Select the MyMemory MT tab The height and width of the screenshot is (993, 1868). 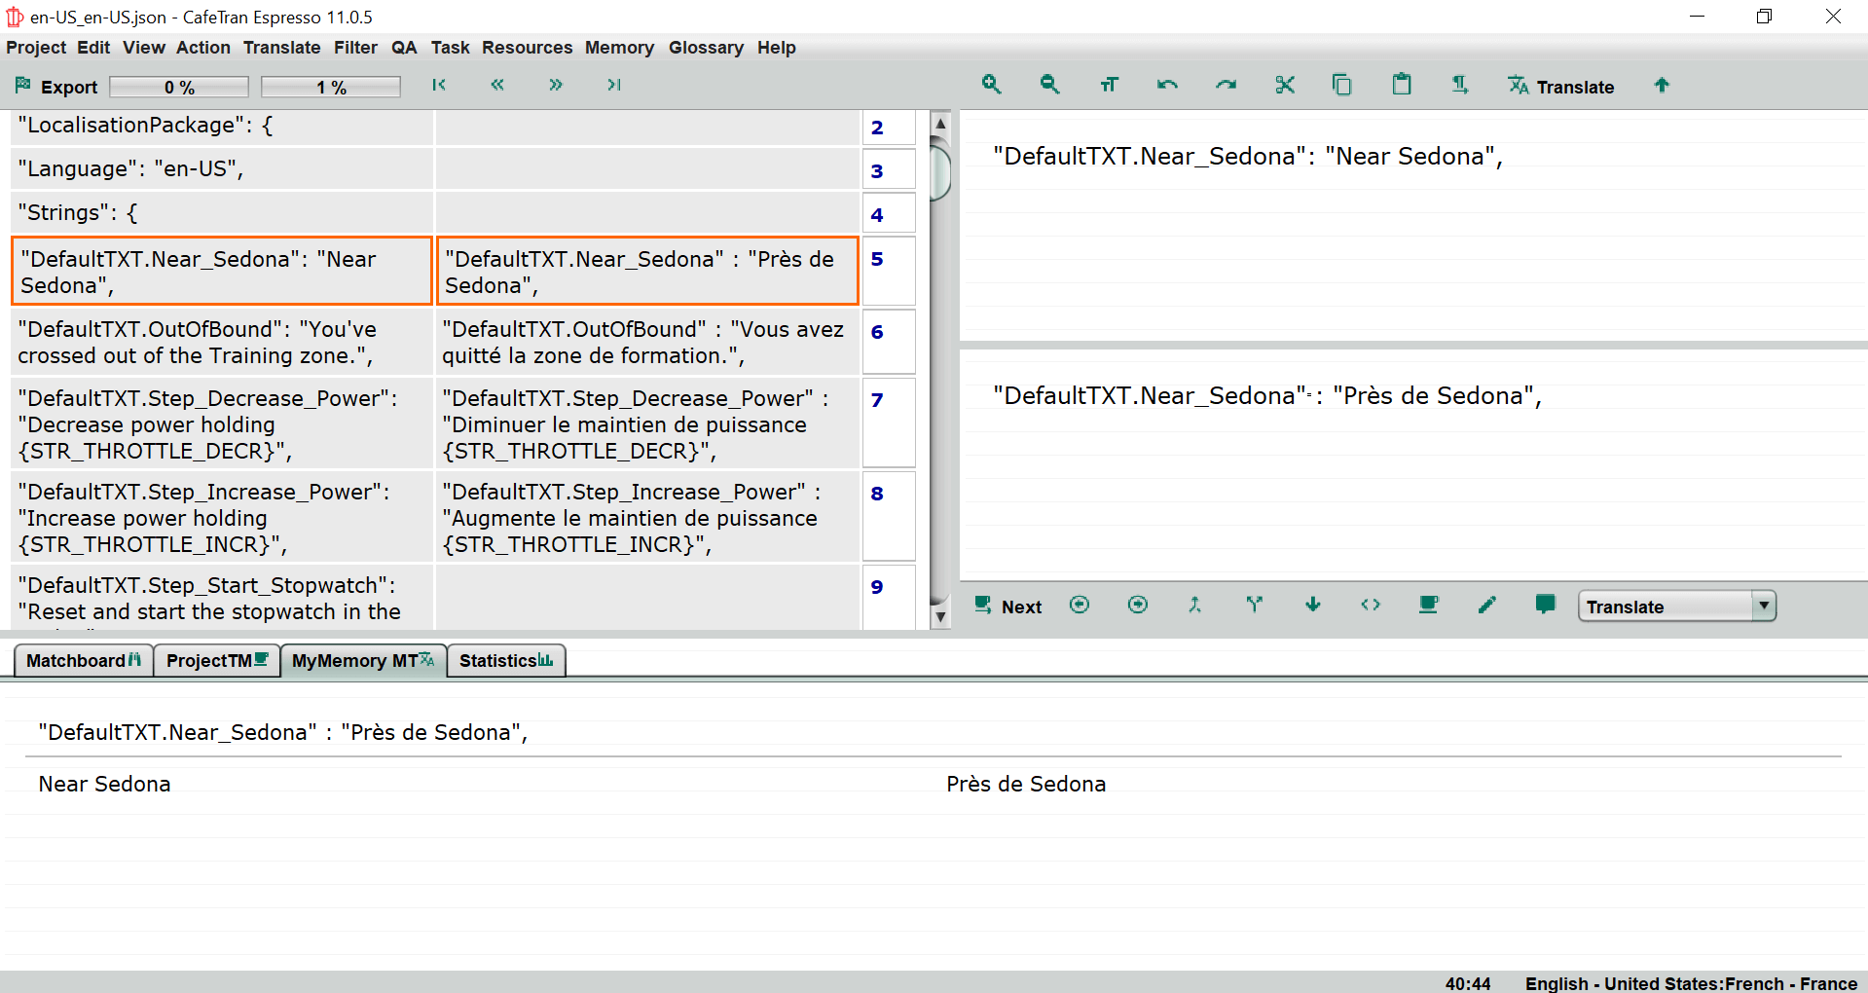tap(363, 660)
